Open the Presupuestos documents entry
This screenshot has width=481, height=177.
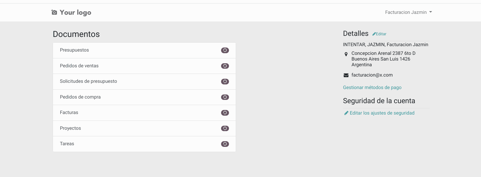[144, 50]
